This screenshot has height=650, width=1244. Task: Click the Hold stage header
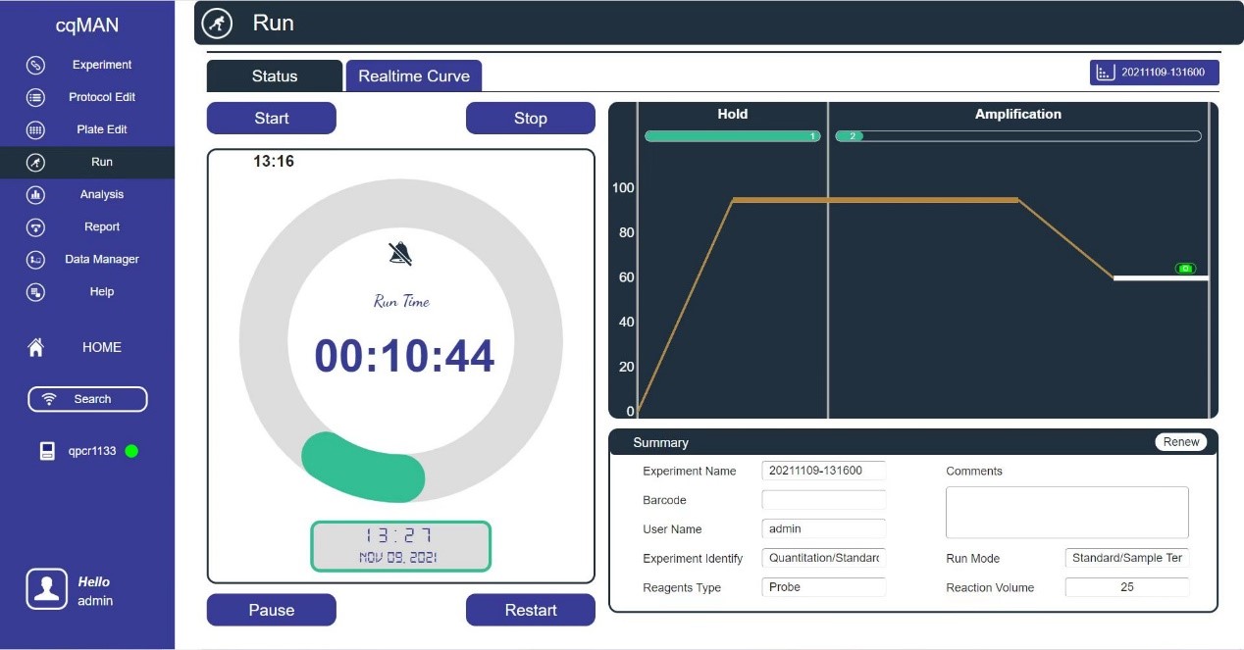(x=733, y=114)
